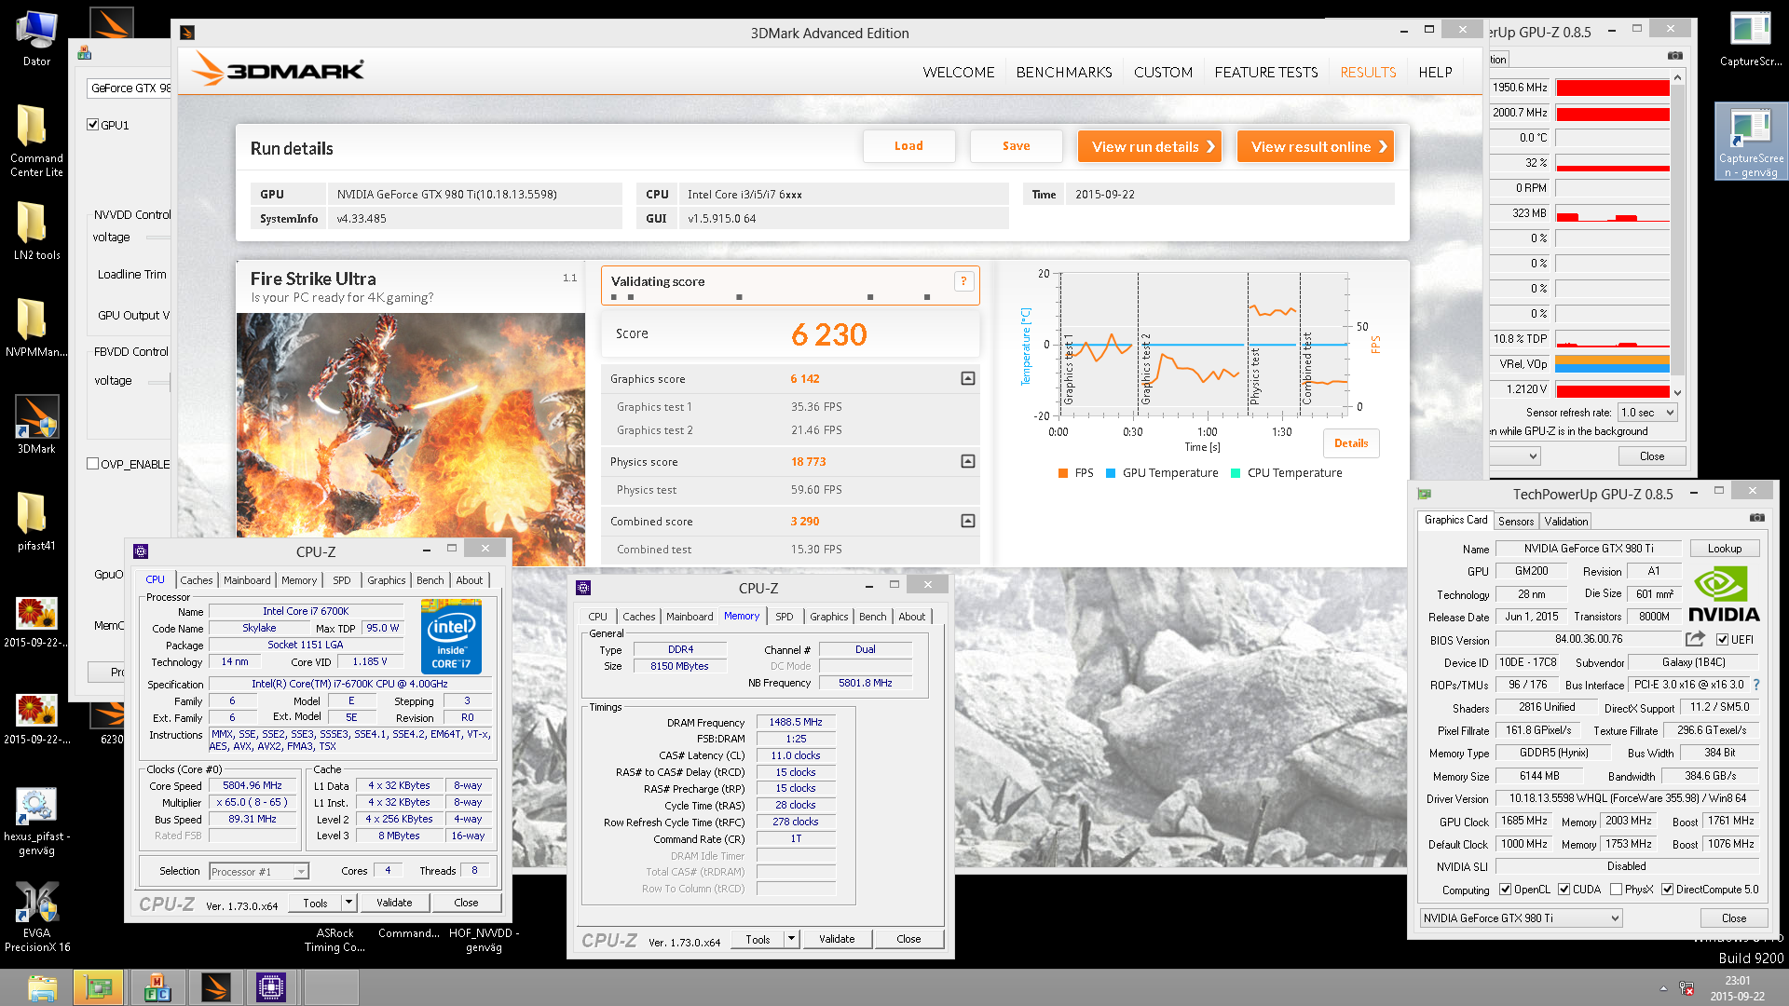Collapse the Graphics score section
The height and width of the screenshot is (1006, 1789).
(x=968, y=378)
